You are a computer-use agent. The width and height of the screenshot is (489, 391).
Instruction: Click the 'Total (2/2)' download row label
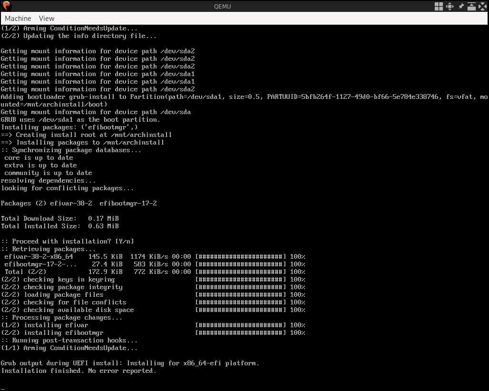25,272
